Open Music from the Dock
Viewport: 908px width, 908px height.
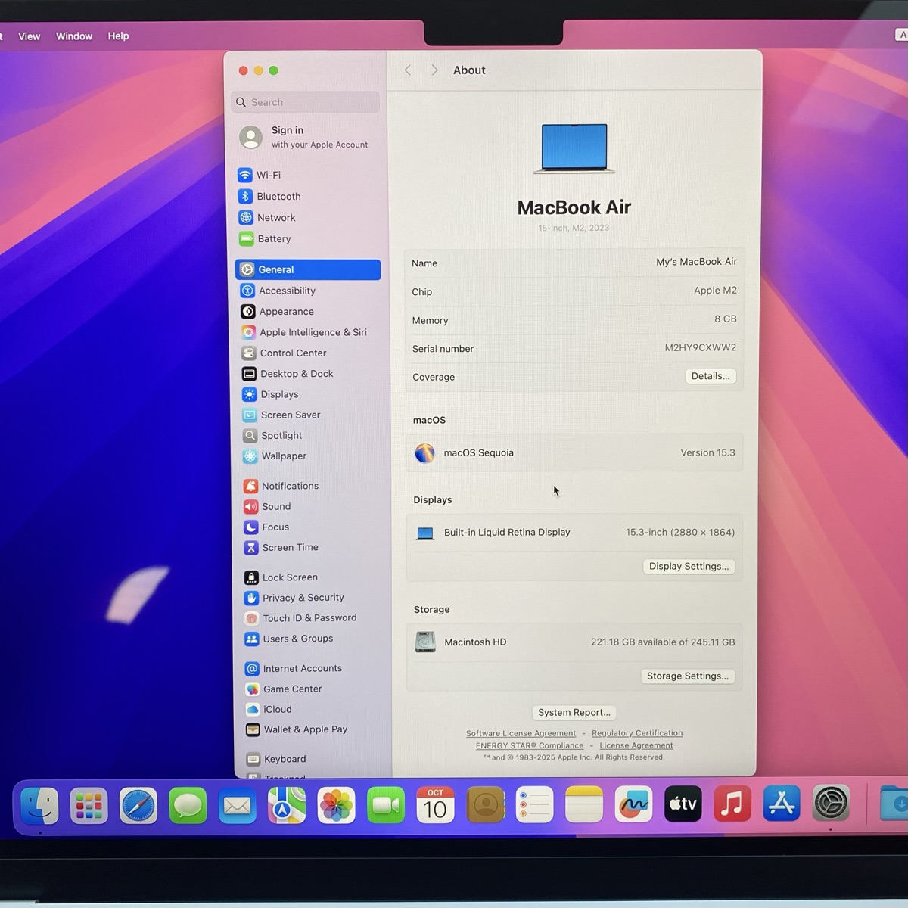coord(732,804)
